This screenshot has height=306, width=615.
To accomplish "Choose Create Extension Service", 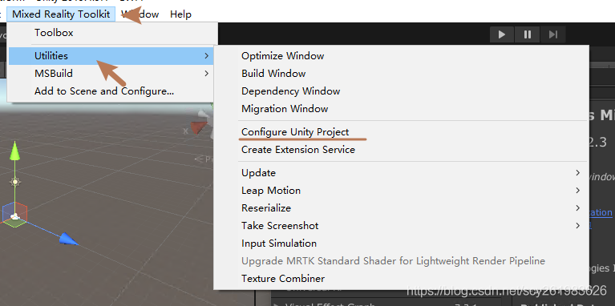I will tap(401, 149).
